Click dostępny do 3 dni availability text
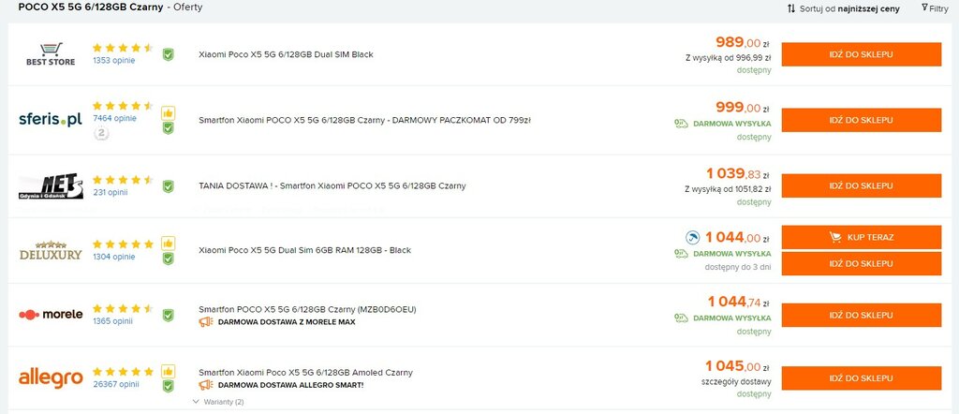Image resolution: width=959 pixels, height=414 pixels. click(738, 267)
